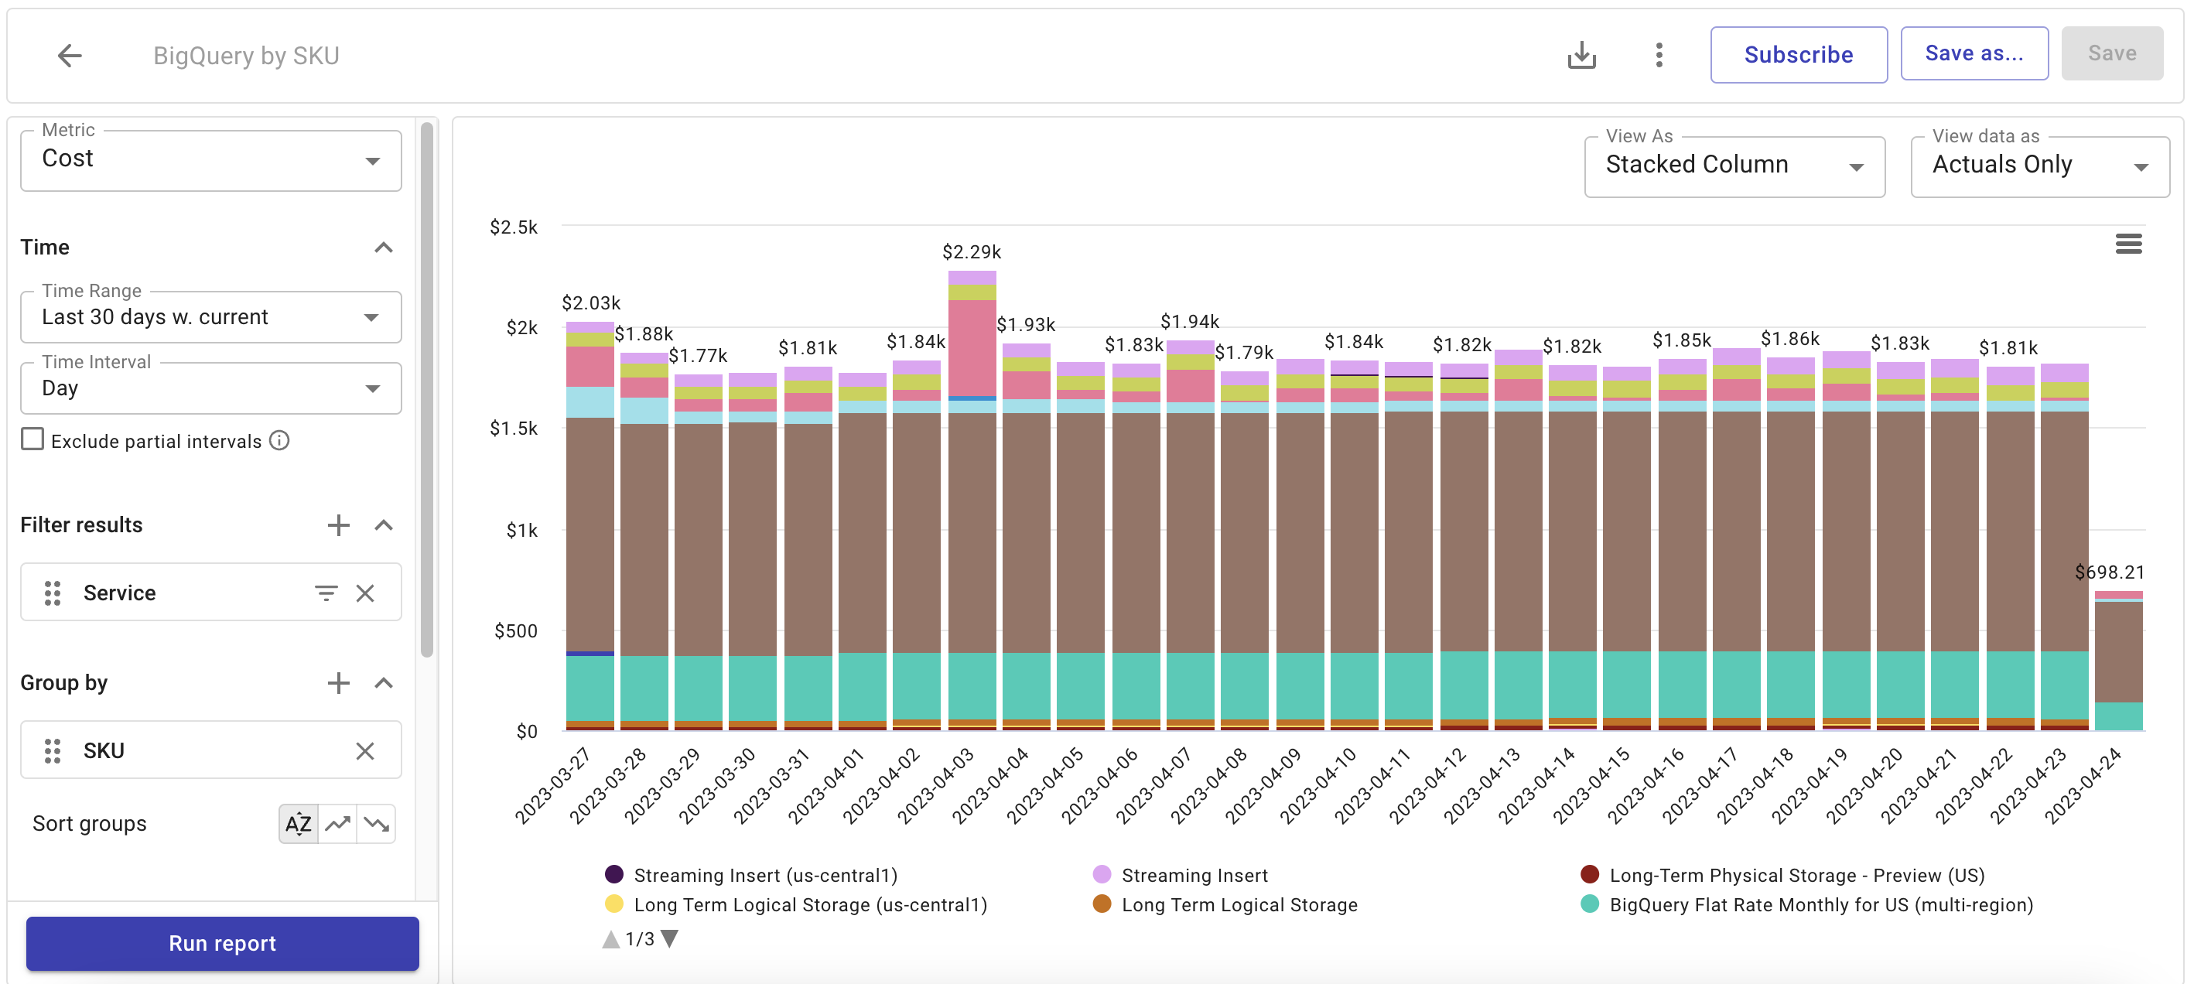Open the Metric dropdown showing Cost

[x=371, y=160]
